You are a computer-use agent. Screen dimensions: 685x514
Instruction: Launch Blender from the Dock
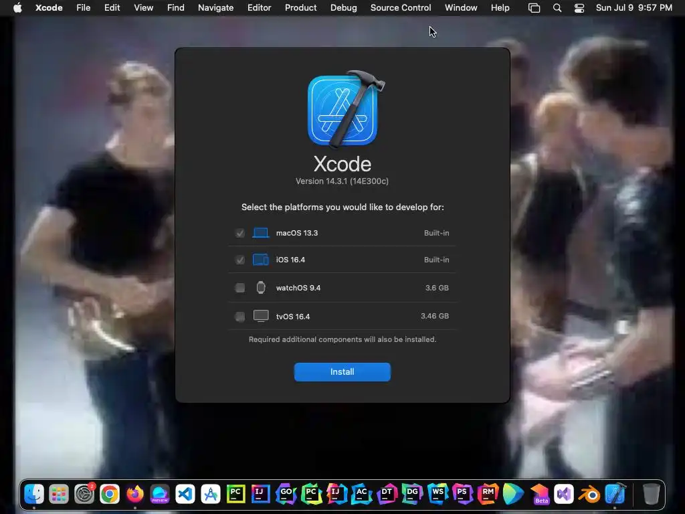click(x=589, y=494)
